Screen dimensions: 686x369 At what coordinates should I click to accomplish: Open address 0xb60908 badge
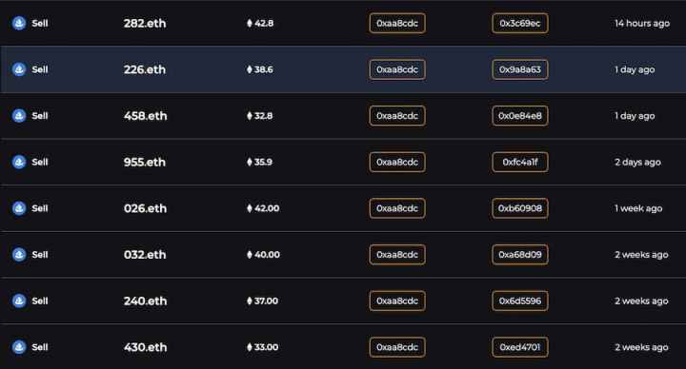coord(520,208)
